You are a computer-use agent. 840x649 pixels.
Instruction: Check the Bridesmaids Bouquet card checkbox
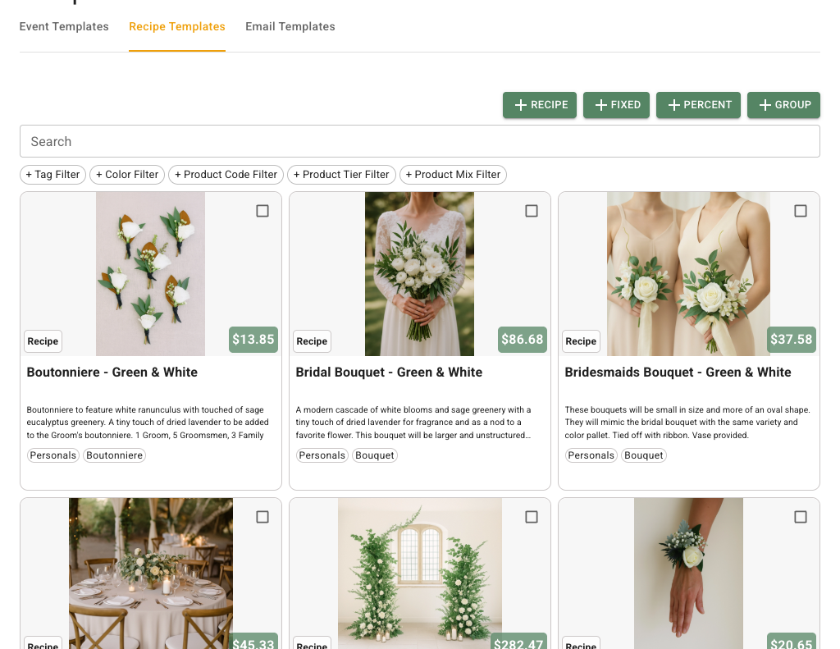[801, 211]
